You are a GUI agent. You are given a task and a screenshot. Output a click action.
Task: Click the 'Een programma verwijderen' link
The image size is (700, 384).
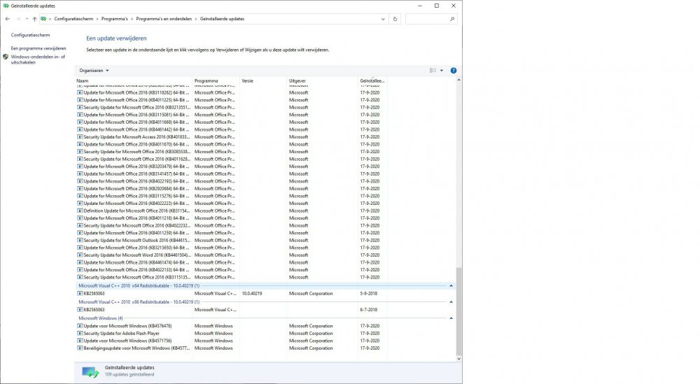(x=38, y=48)
